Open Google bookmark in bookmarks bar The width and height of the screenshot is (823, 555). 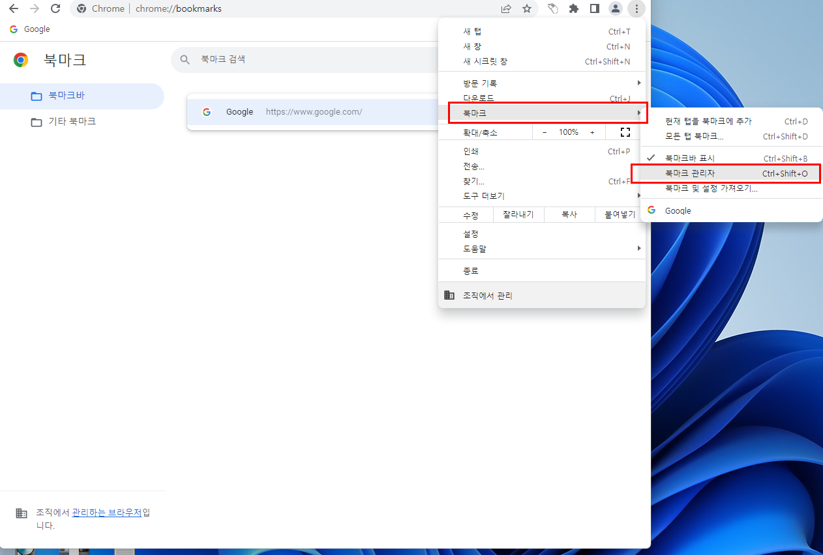29,29
